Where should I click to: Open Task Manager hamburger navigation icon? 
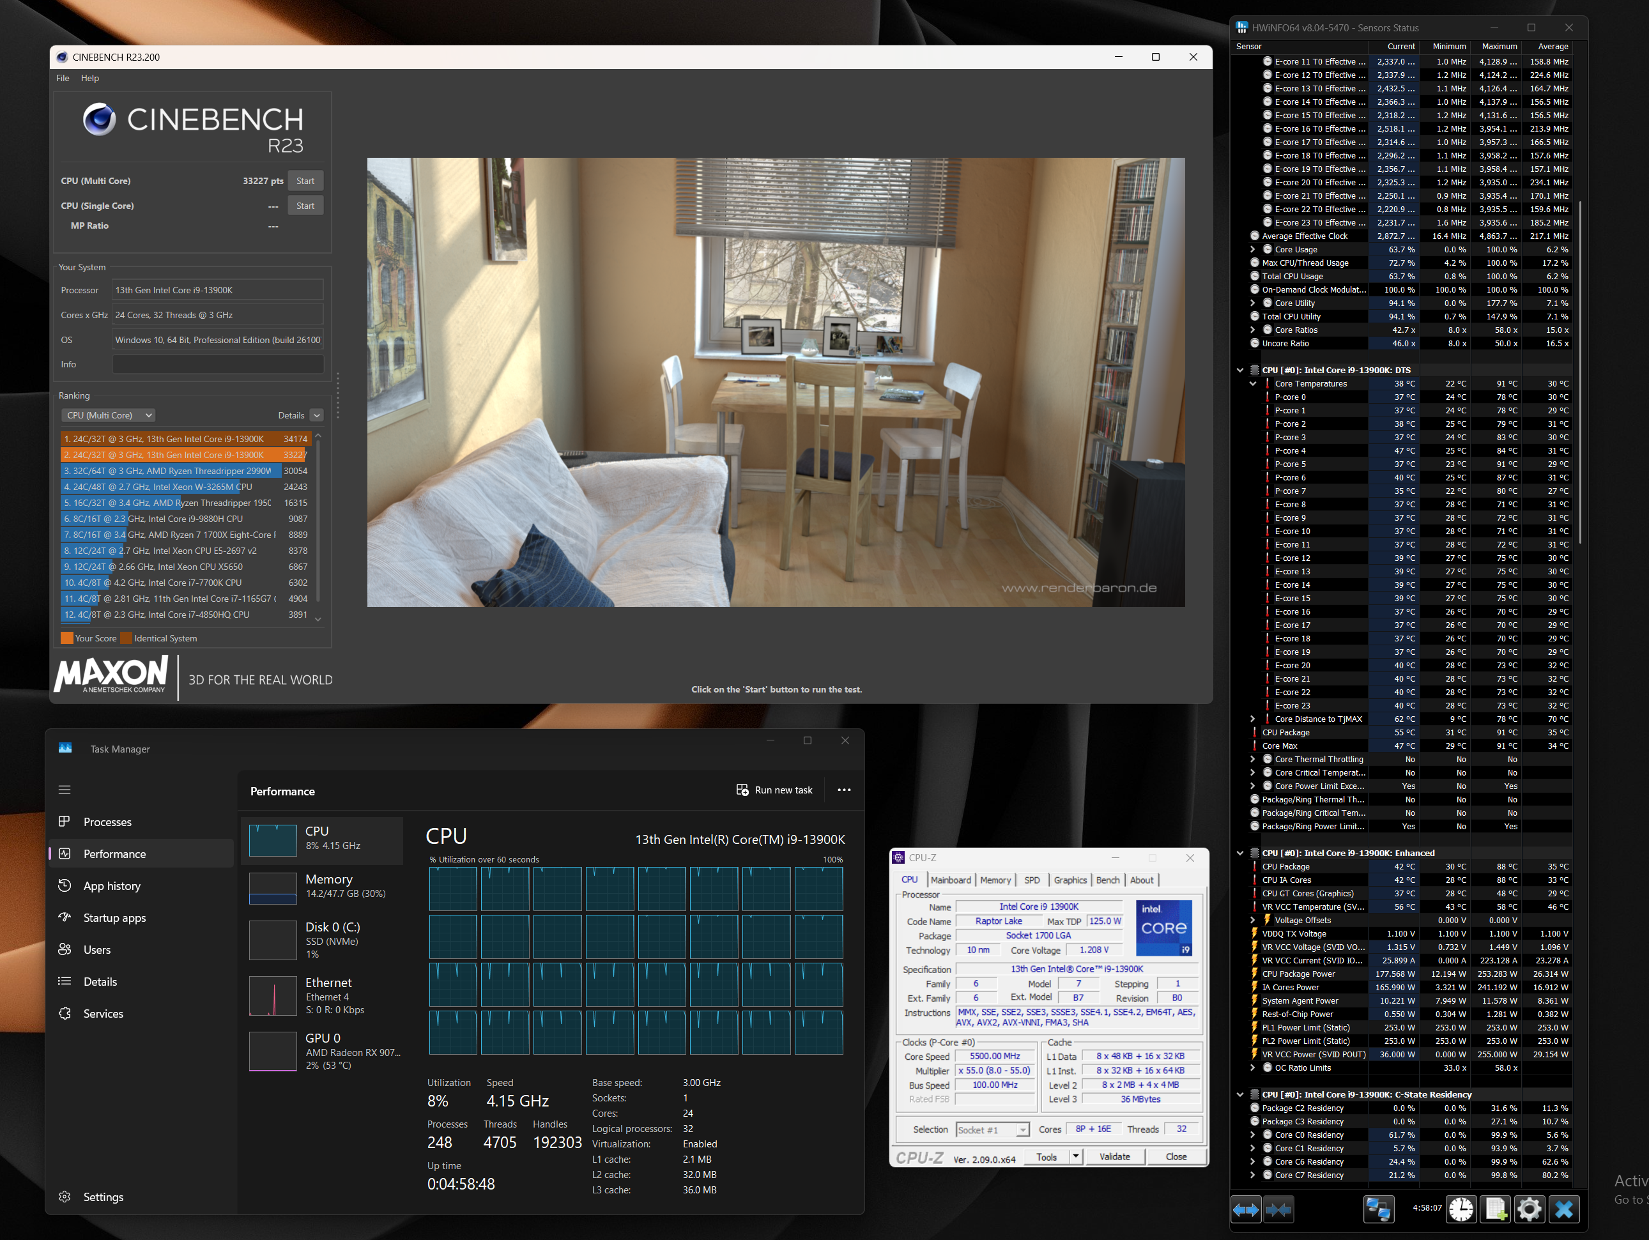[x=65, y=790]
